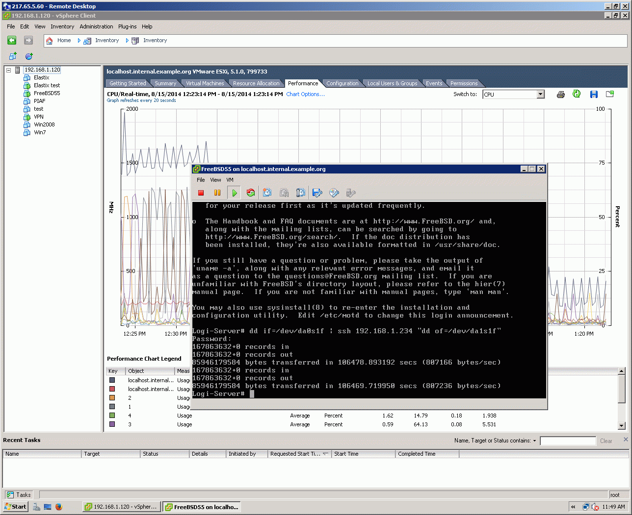The height and width of the screenshot is (515, 632).
Task: Click the New Resource Pool toolbar icon
Action: [x=29, y=56]
